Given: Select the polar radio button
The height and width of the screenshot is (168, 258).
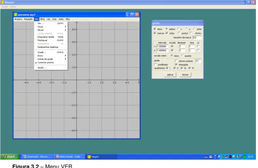Looking at the screenshot, I should 194,29.
